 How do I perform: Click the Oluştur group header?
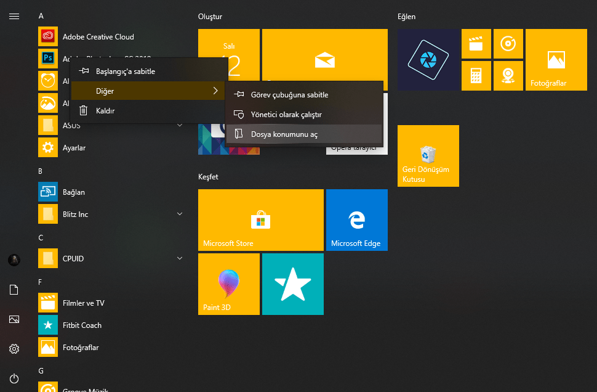click(x=210, y=17)
